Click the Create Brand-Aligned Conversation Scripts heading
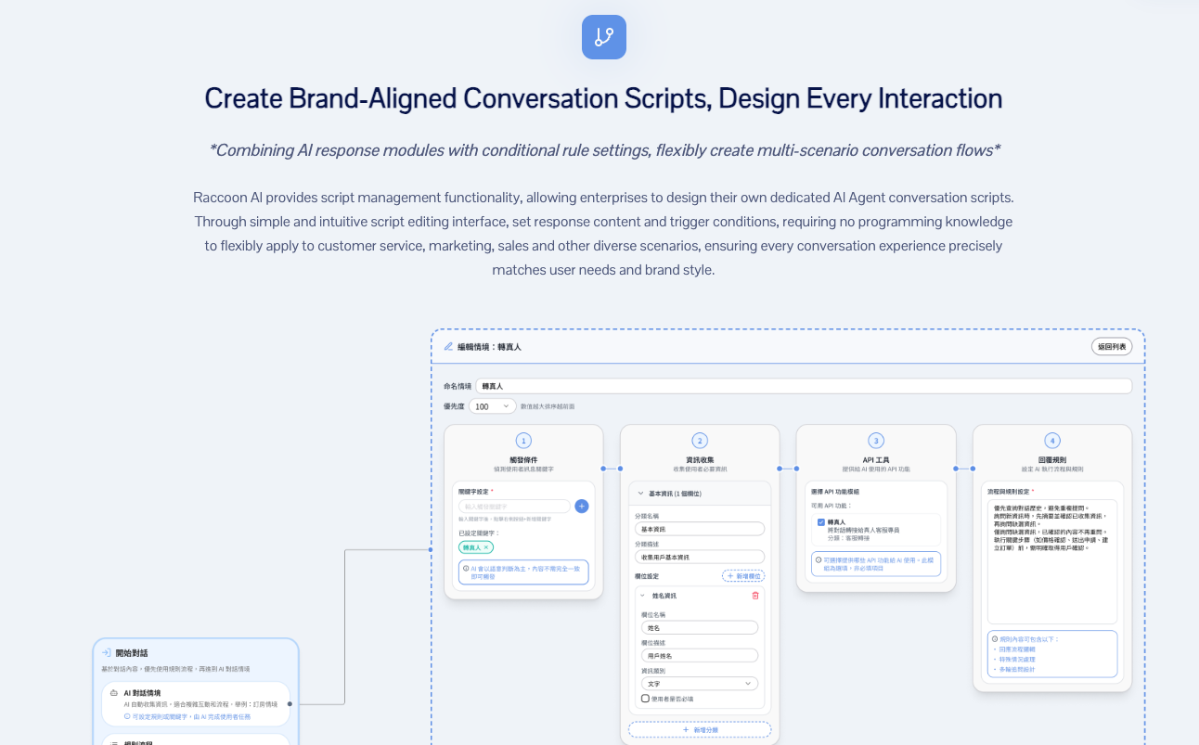Image resolution: width=1199 pixels, height=745 pixels. pyautogui.click(x=603, y=98)
